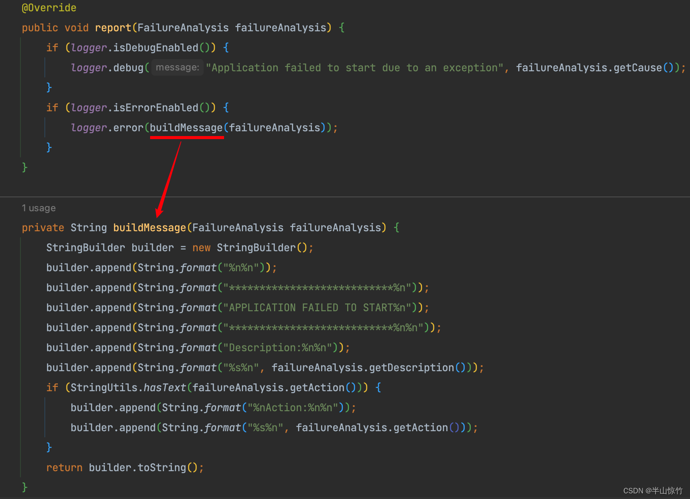Click the "%n%n" format string line

pyautogui.click(x=161, y=268)
